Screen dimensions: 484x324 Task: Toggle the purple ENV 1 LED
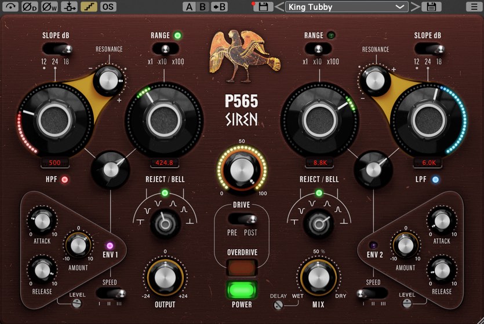click(x=110, y=246)
